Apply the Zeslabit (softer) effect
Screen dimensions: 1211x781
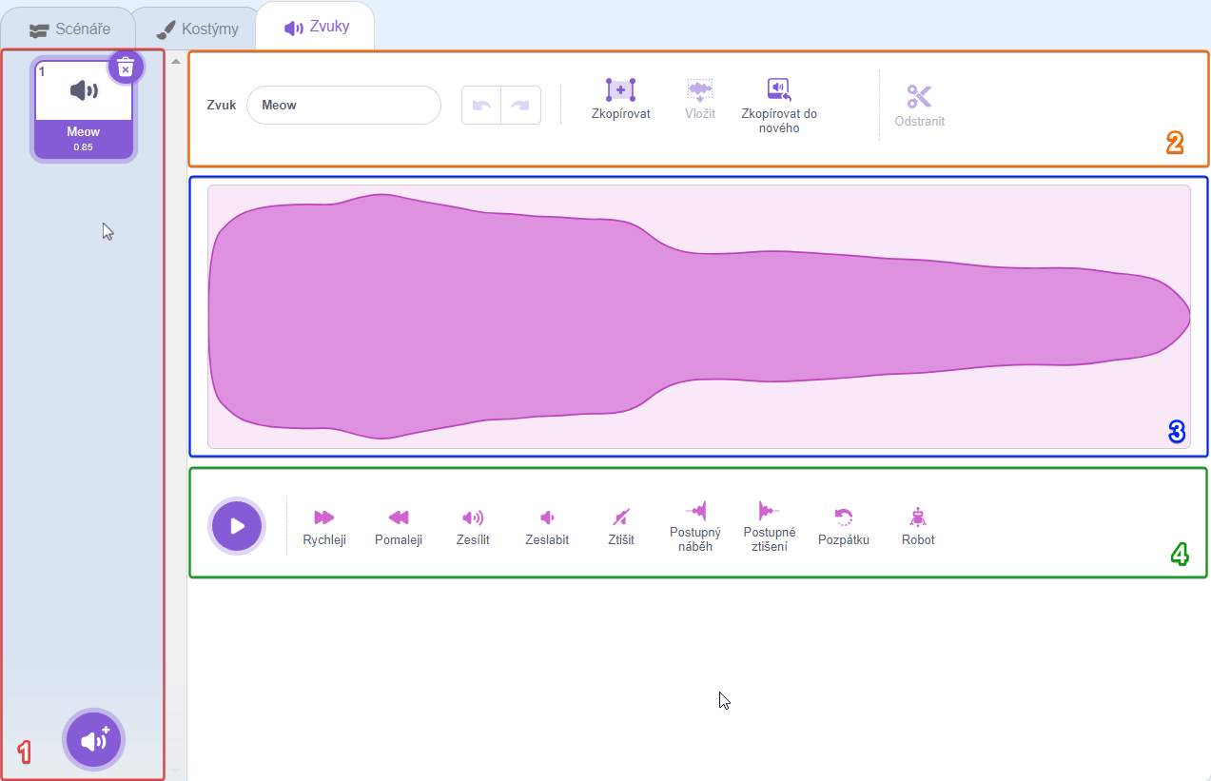click(547, 517)
